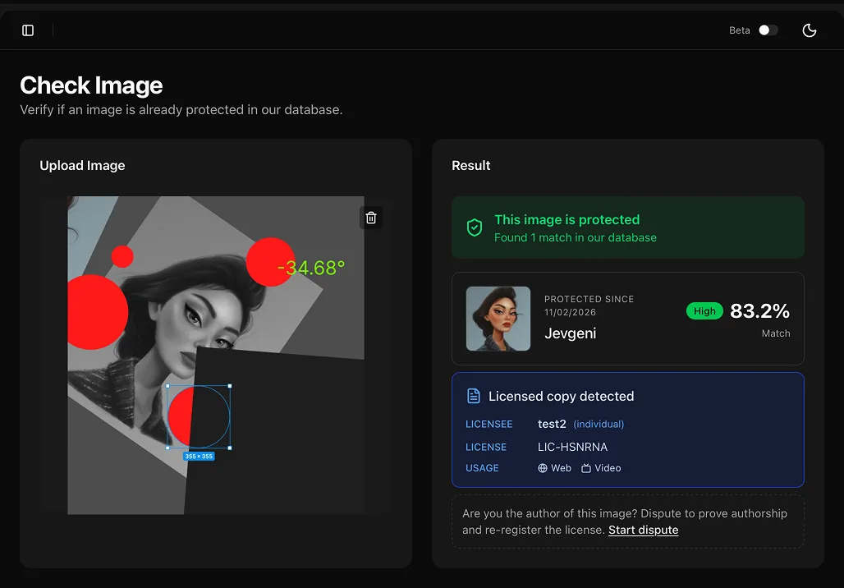The image size is (844, 588).
Task: Click the Licensed copy document icon
Action: [473, 396]
